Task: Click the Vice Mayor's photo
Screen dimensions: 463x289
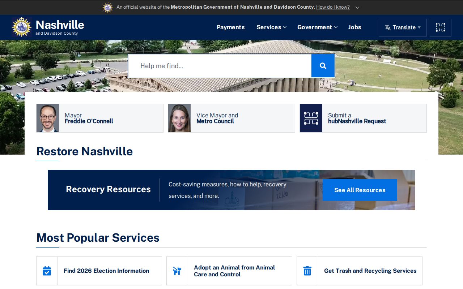Action: click(x=179, y=118)
